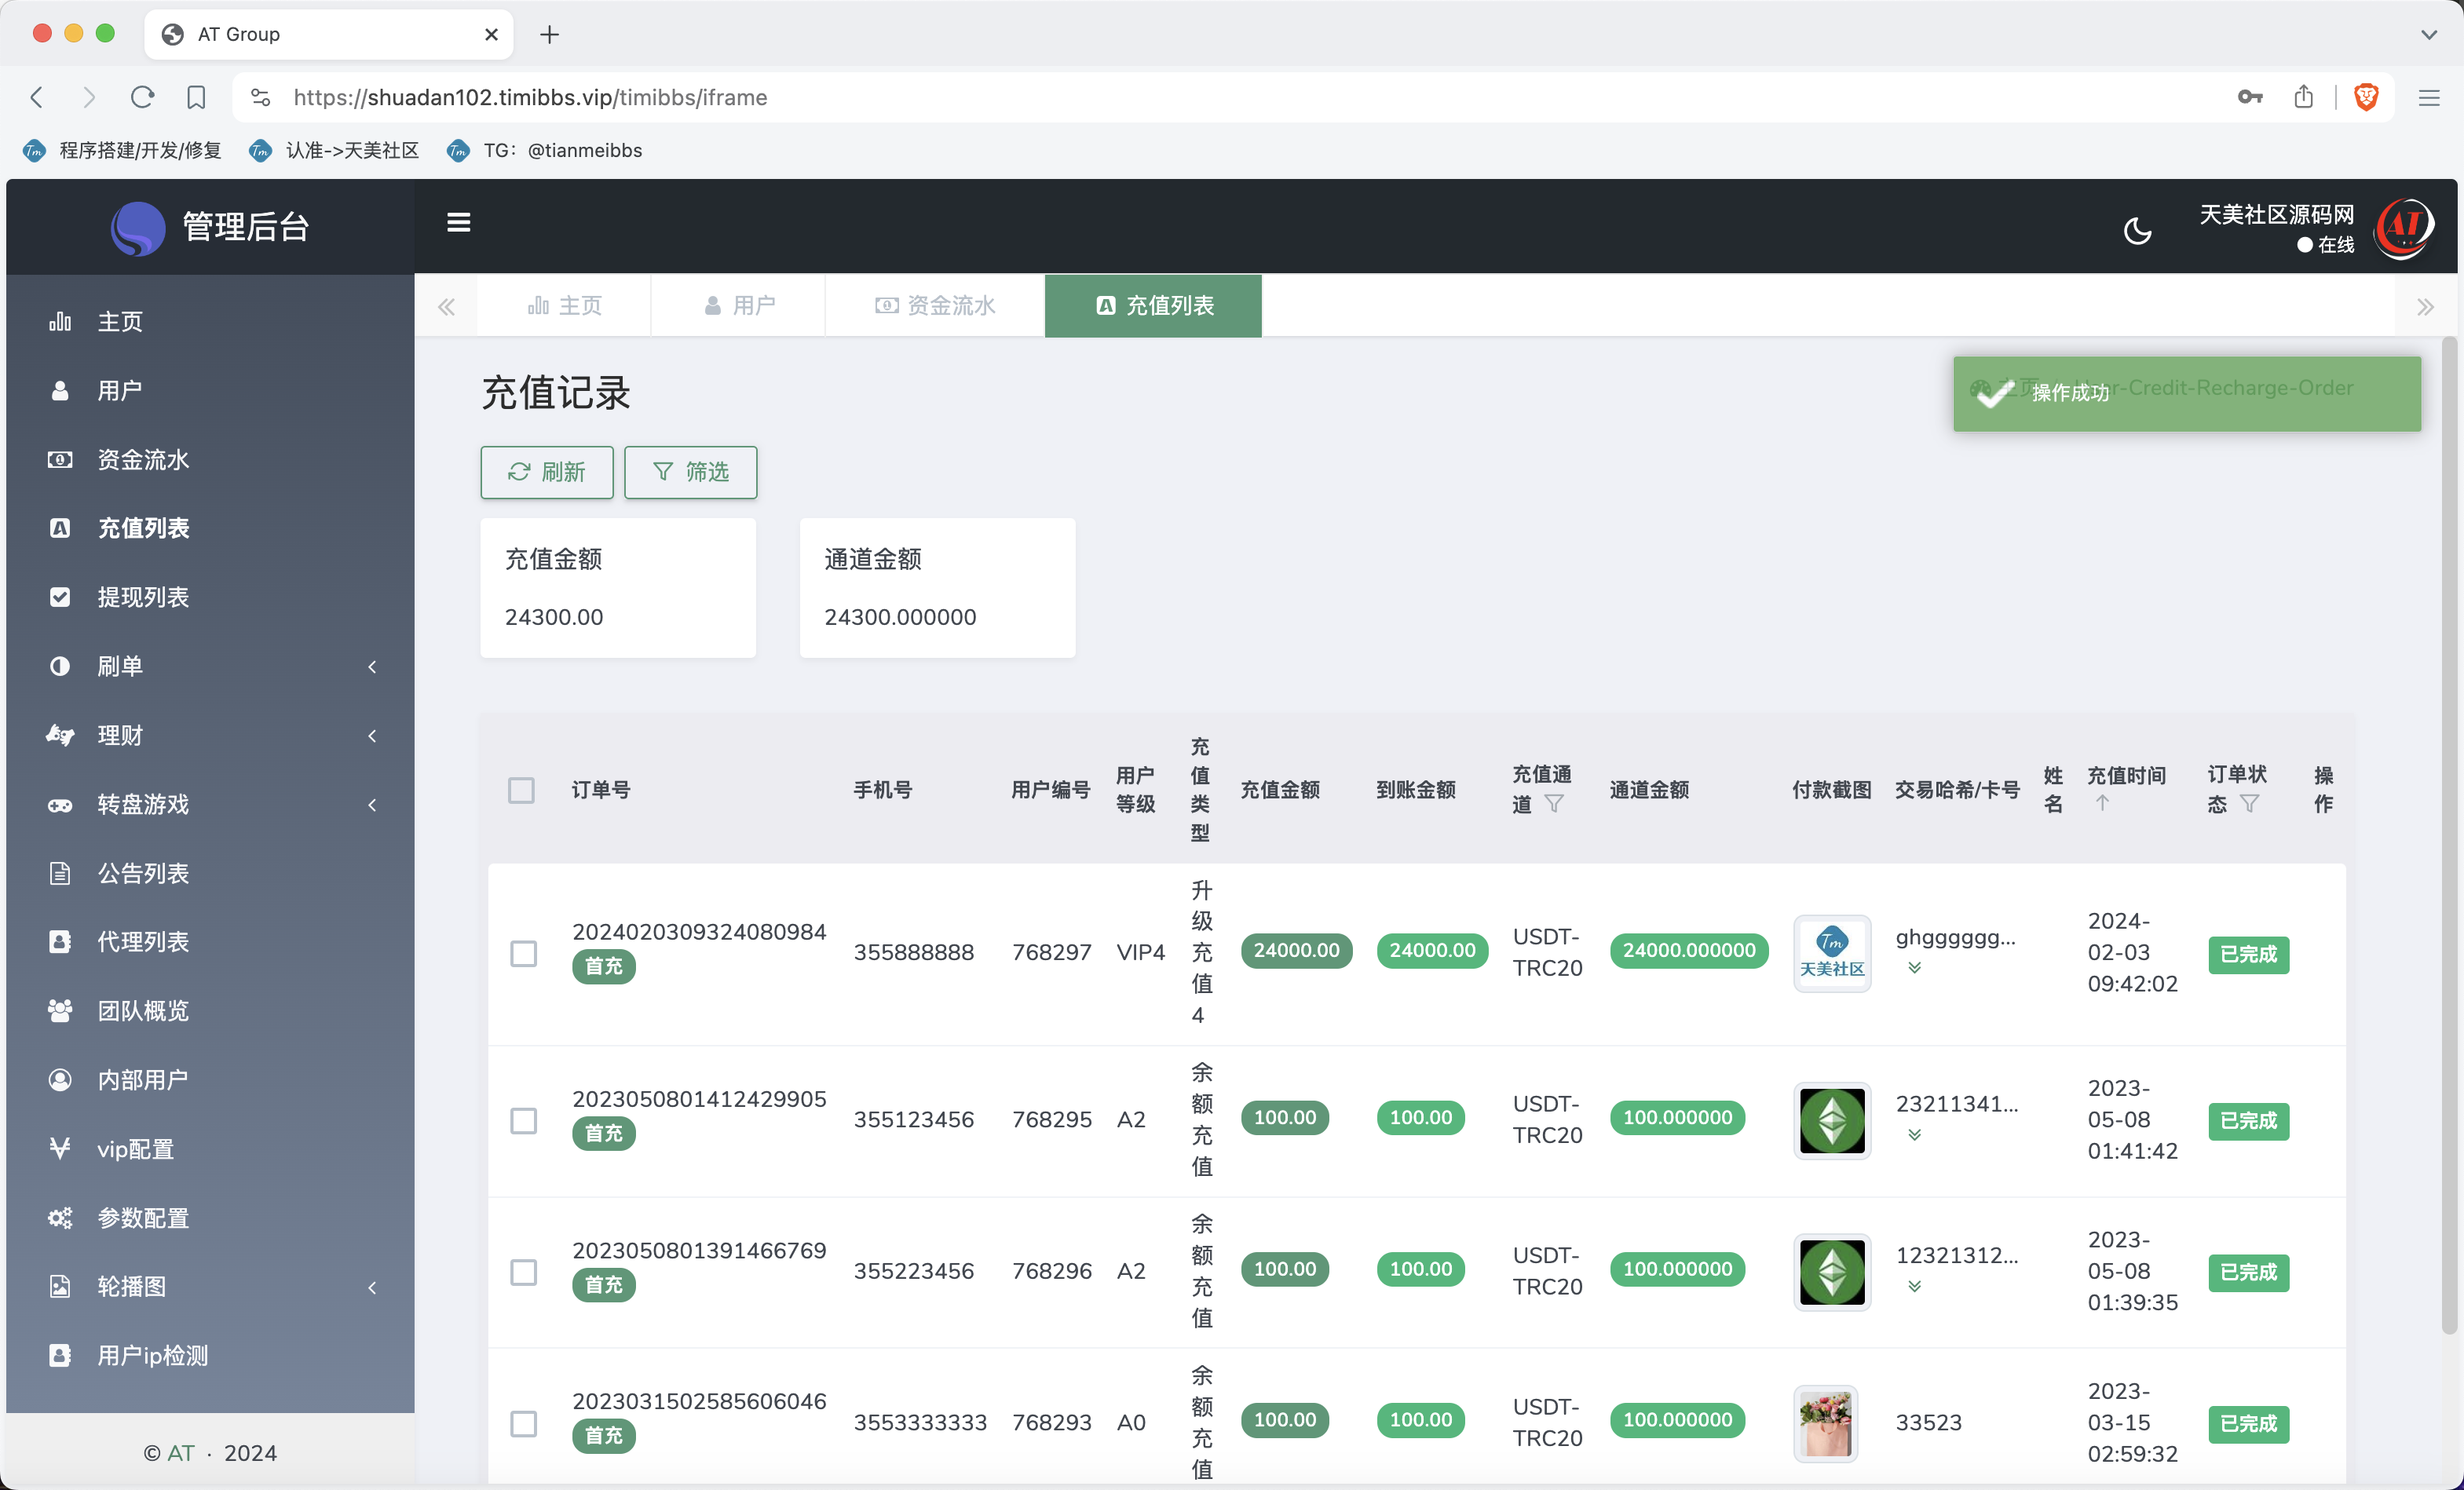
Task: Click the 刷新 refresh button
Action: click(x=546, y=472)
